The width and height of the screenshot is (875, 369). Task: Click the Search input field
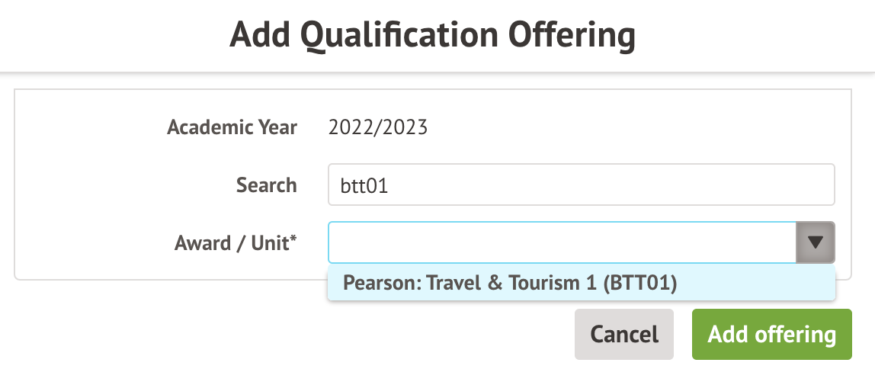click(x=581, y=184)
